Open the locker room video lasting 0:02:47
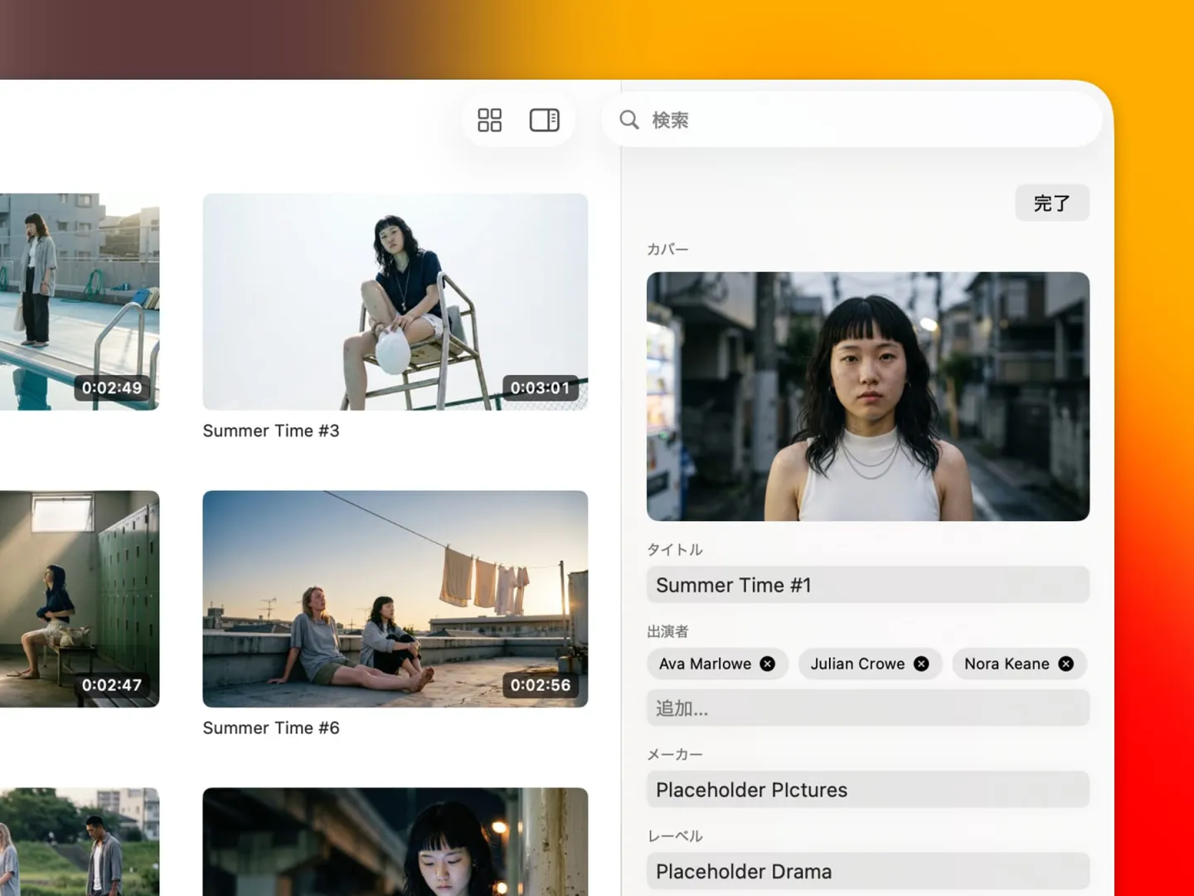Image resolution: width=1194 pixels, height=896 pixels. pos(80,599)
